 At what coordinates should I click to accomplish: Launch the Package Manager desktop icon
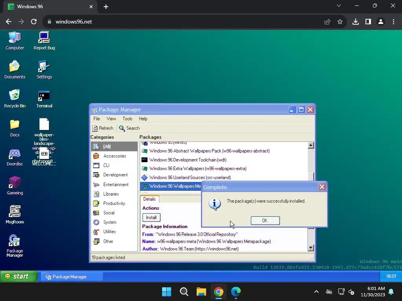point(15,246)
